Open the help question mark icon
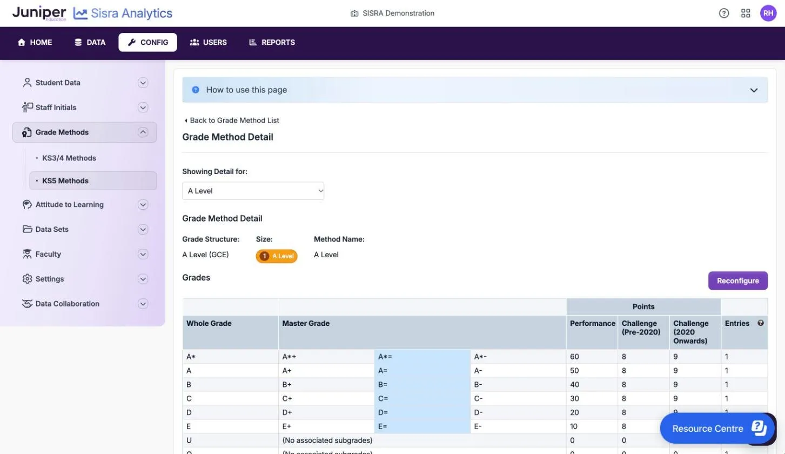 [x=724, y=14]
